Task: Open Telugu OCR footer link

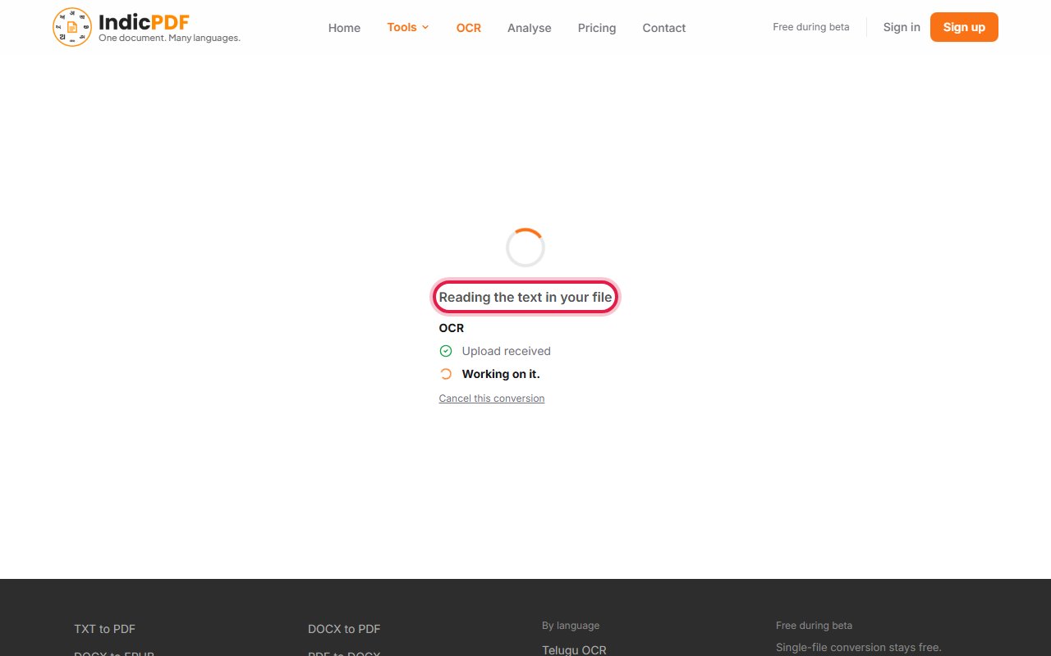Action: (574, 650)
